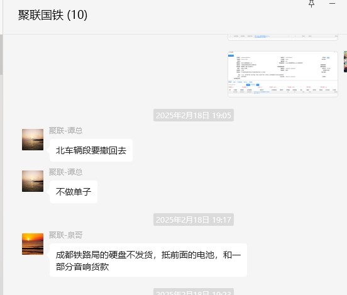The image size is (347, 295).
Task: Click 聚联-谭总's avatar beside 不做单子
Action: [x=33, y=181]
